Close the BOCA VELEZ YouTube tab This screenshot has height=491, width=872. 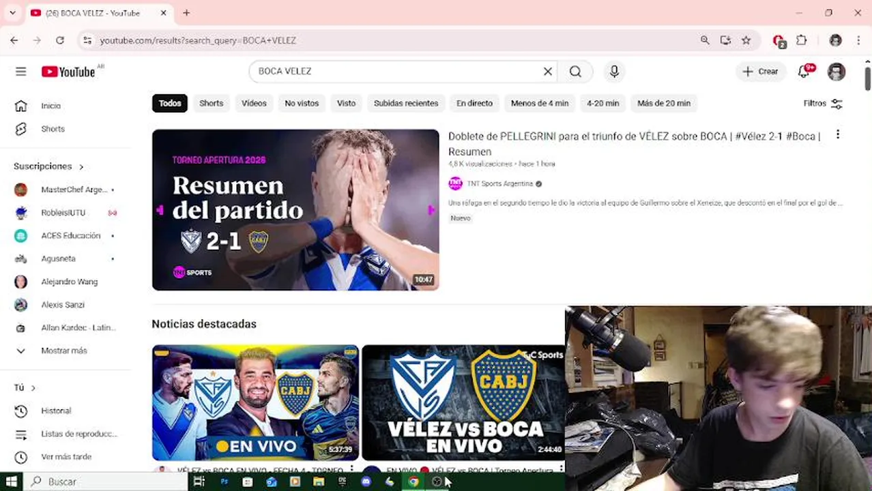164,13
